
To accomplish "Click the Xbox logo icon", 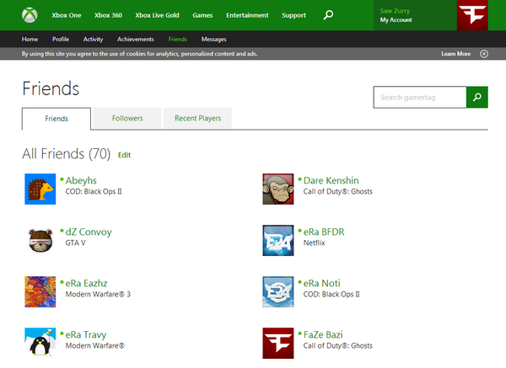I will (x=30, y=15).
